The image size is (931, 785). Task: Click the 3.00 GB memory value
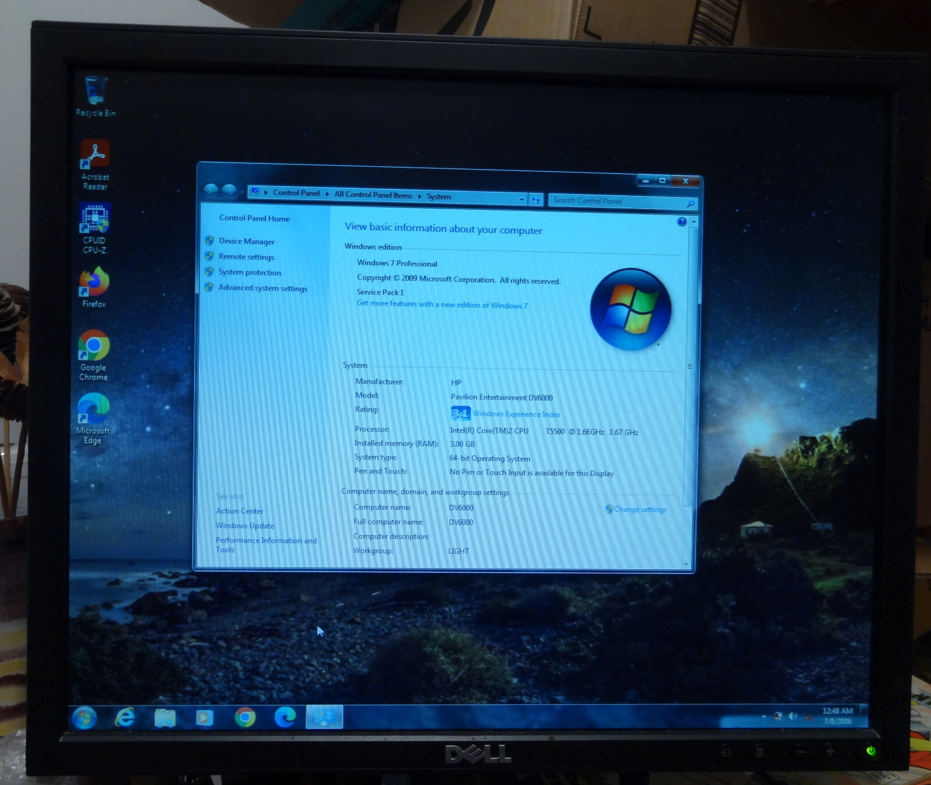pyautogui.click(x=462, y=444)
